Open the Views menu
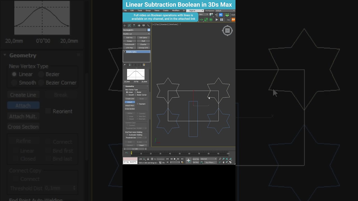Viewport: 358px width, 201px height. (157, 11)
